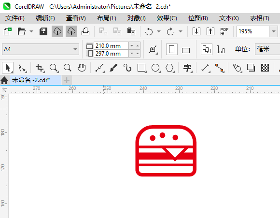Click the Paste clipboard icon
This screenshot has height=218, width=280.
131,31
